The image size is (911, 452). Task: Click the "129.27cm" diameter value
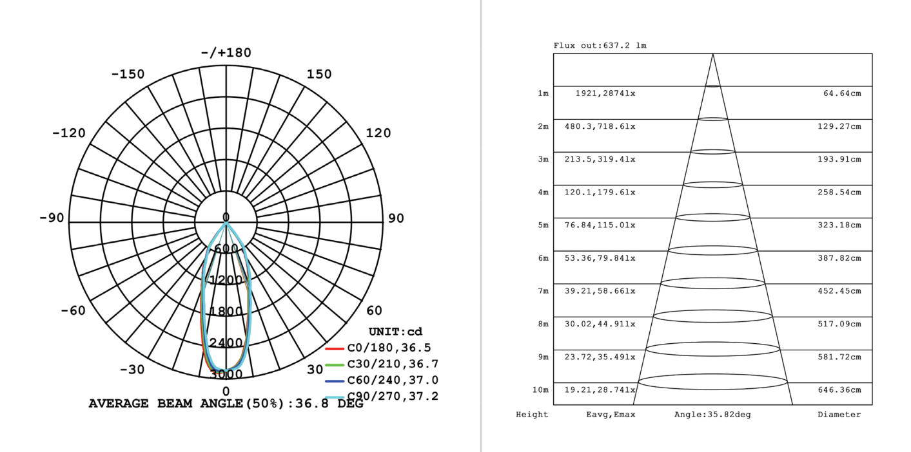point(839,126)
